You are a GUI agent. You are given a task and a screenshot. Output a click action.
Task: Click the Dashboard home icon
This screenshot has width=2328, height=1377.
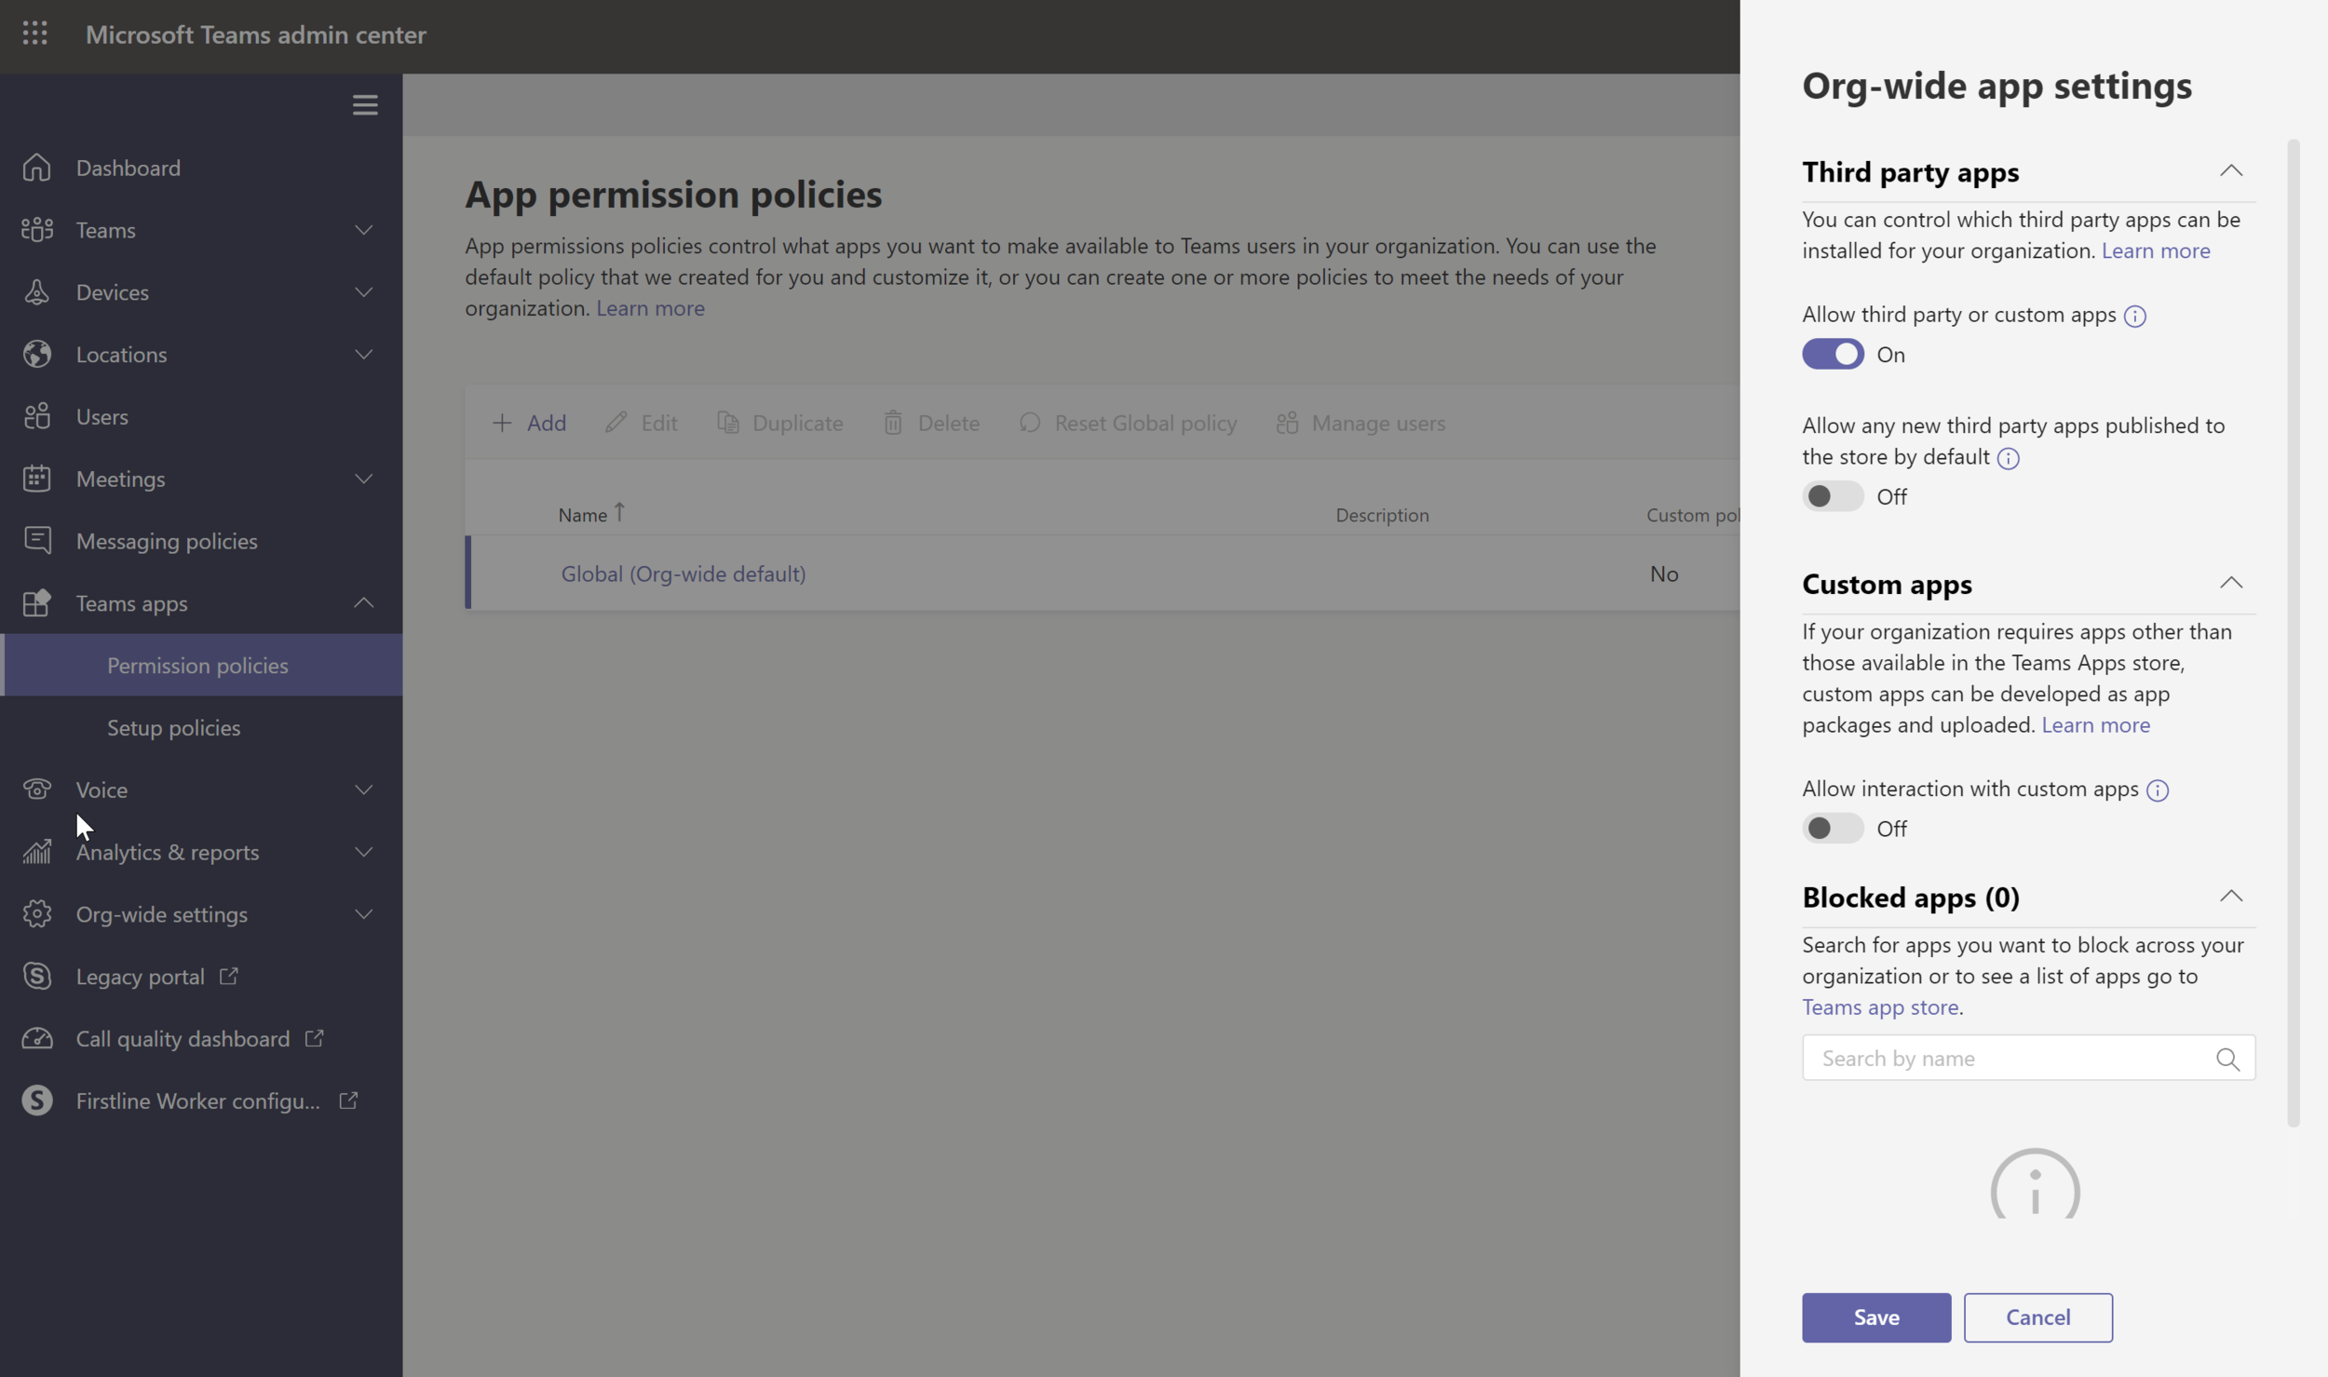click(36, 168)
